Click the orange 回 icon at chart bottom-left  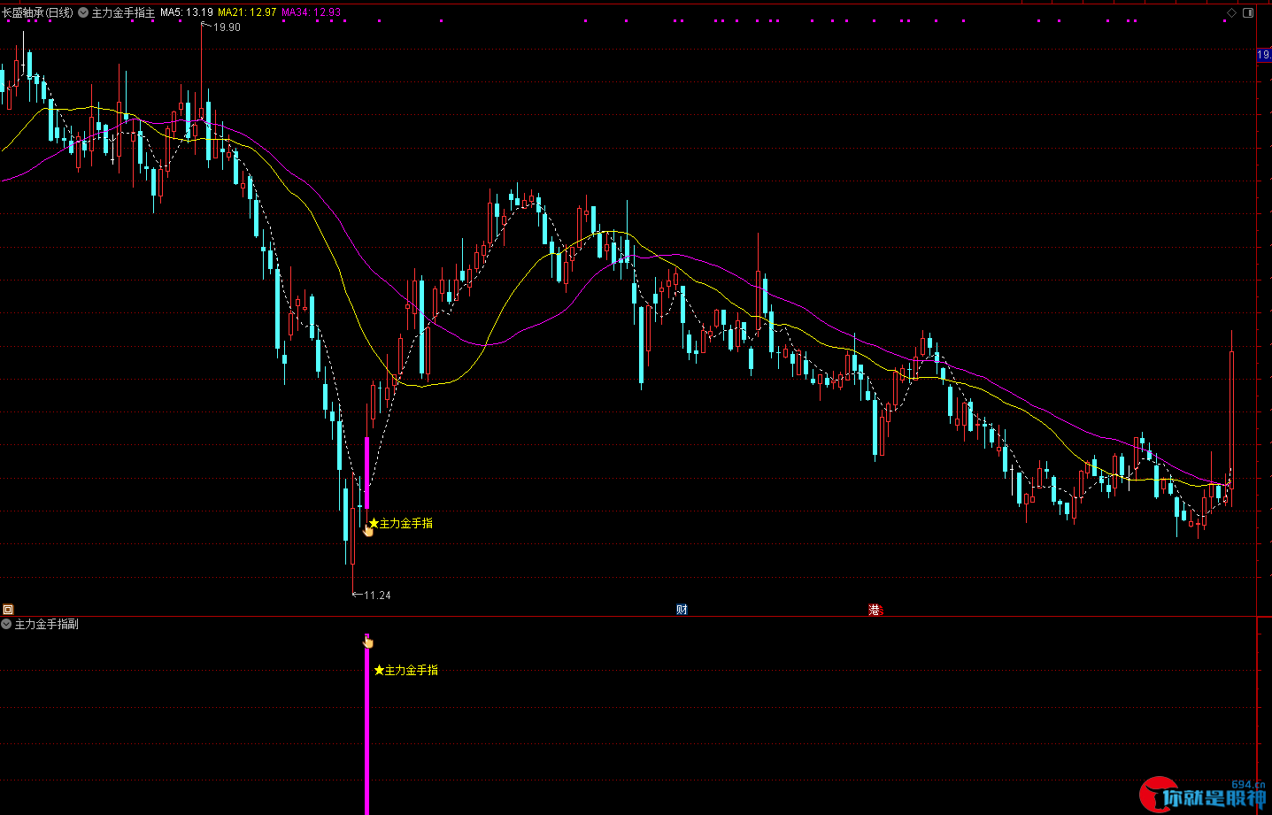coord(8,609)
